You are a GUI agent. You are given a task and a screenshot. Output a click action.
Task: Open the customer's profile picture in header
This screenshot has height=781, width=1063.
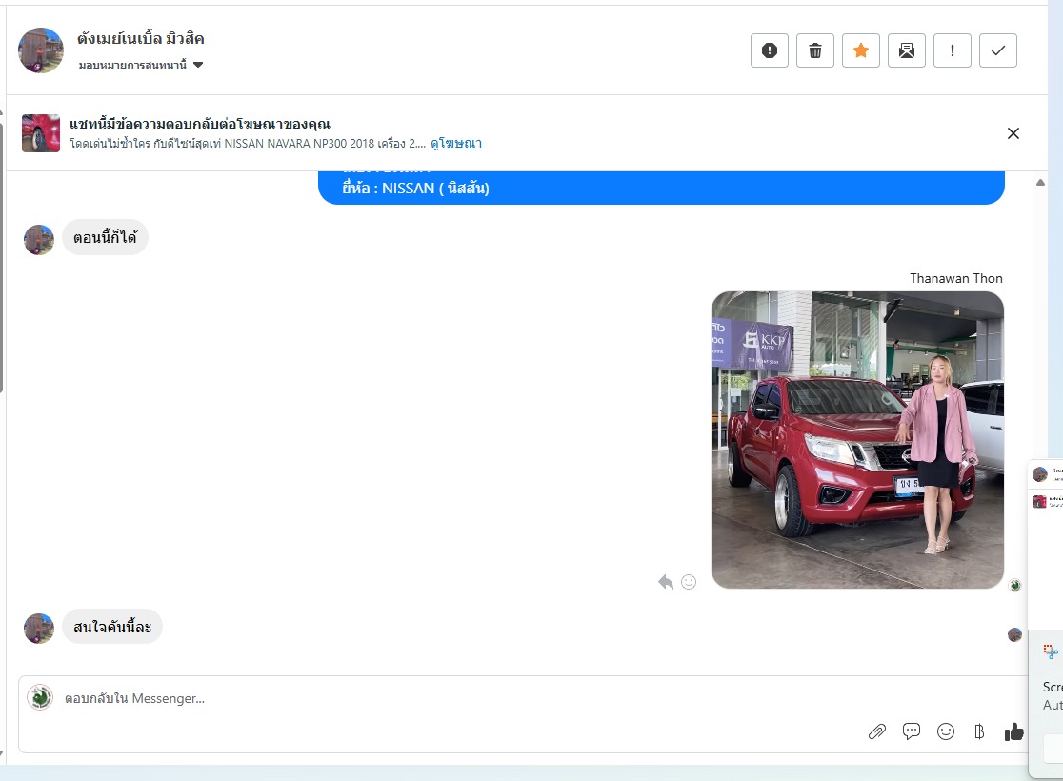pos(41,50)
